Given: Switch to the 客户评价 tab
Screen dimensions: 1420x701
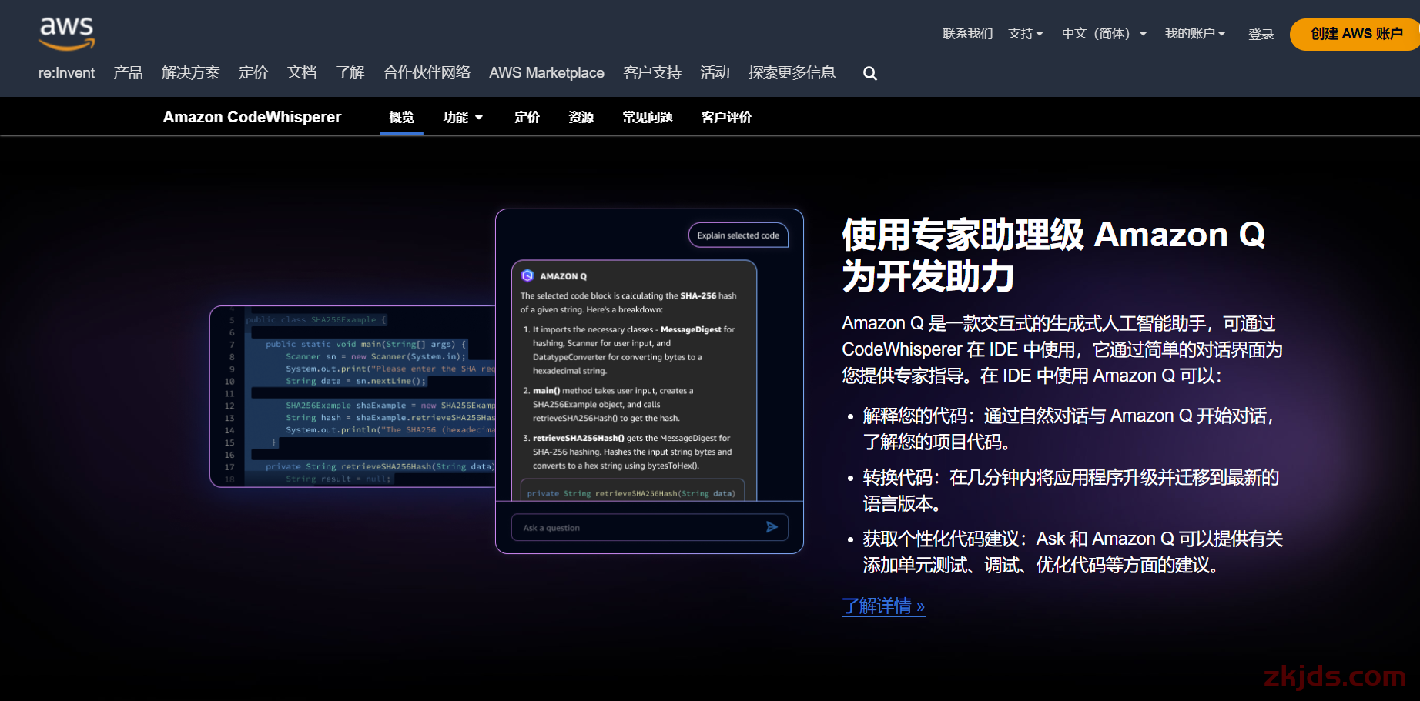Looking at the screenshot, I should (726, 117).
